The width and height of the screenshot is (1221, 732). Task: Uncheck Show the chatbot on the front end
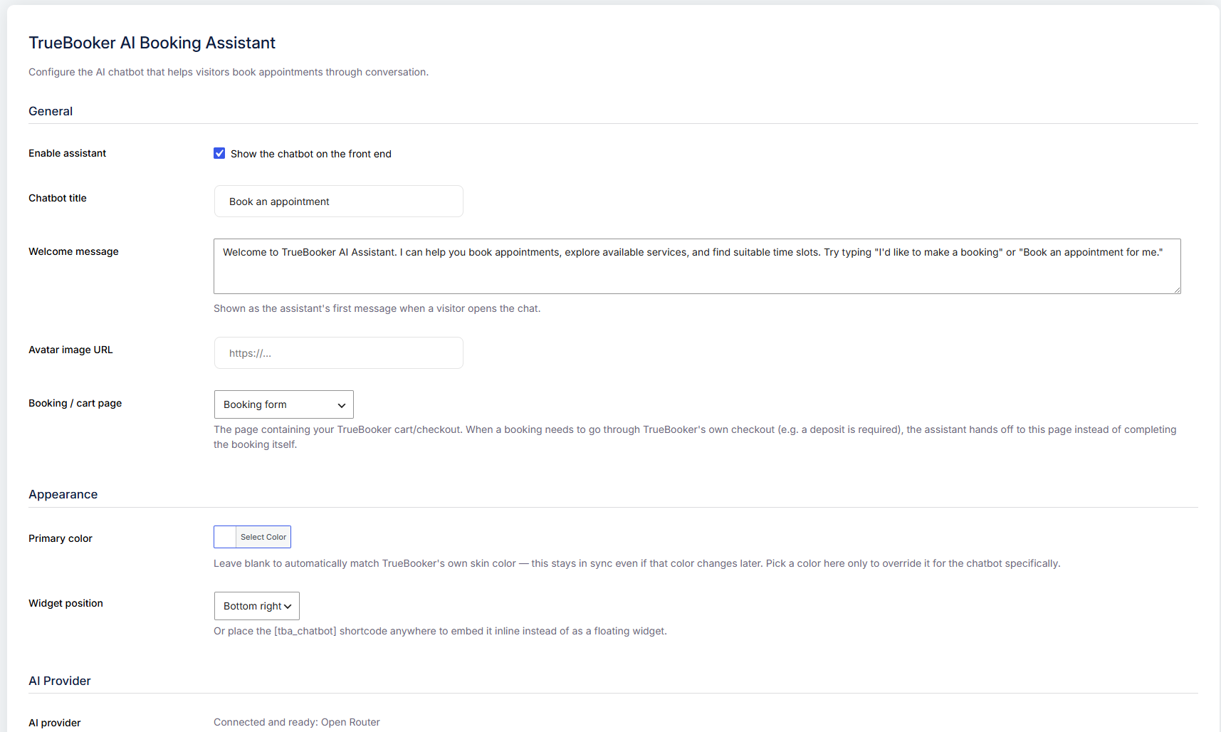pyautogui.click(x=219, y=153)
